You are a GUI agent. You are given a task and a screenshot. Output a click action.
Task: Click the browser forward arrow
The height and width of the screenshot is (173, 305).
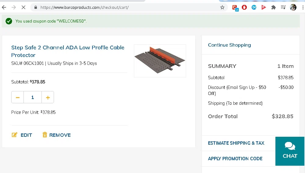14,7
